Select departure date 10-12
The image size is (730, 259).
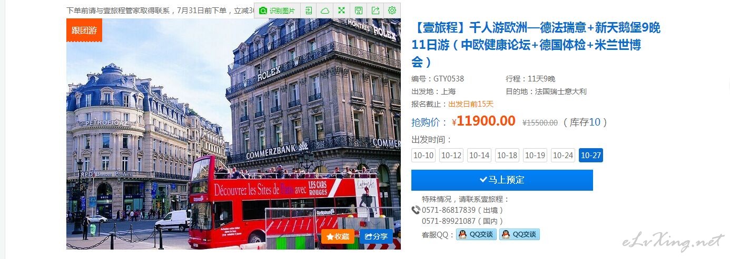tap(451, 156)
